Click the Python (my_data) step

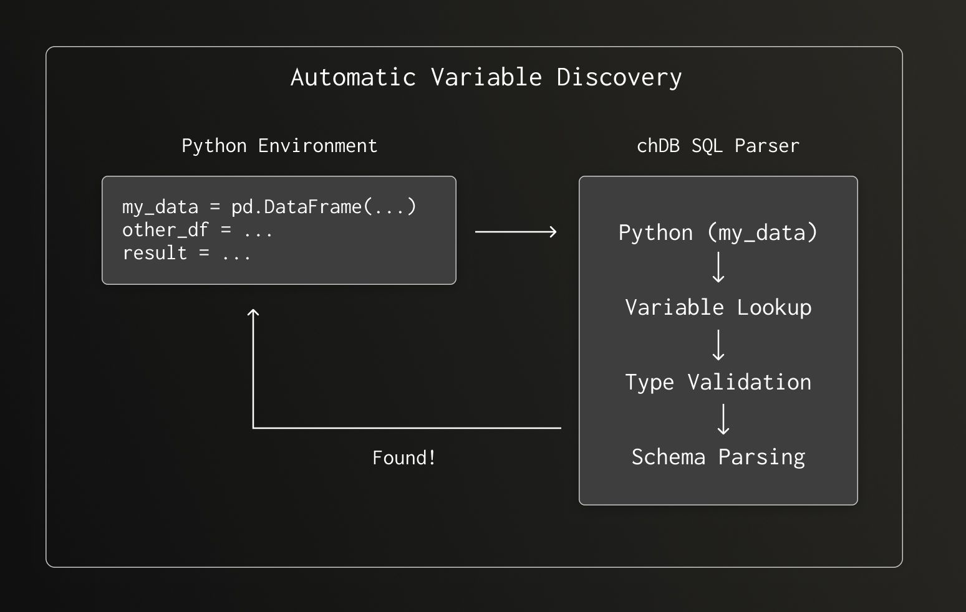pyautogui.click(x=718, y=232)
